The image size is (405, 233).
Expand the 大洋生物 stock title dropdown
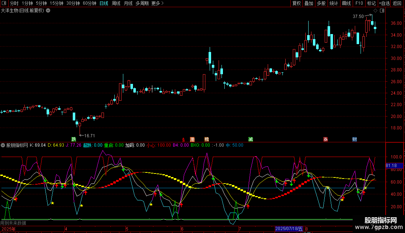pos(48,10)
